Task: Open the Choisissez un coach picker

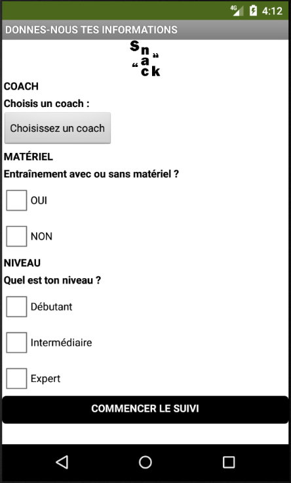Action: coord(58,128)
